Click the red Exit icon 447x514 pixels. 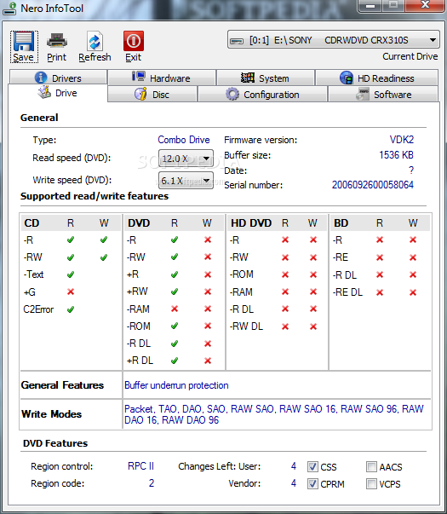point(134,41)
